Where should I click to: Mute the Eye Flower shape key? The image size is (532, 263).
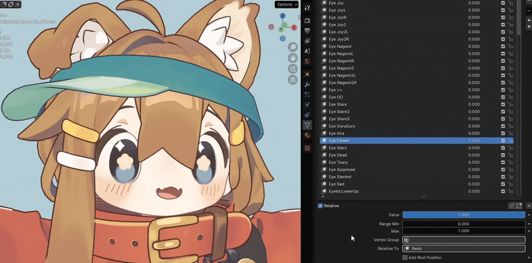point(503,140)
